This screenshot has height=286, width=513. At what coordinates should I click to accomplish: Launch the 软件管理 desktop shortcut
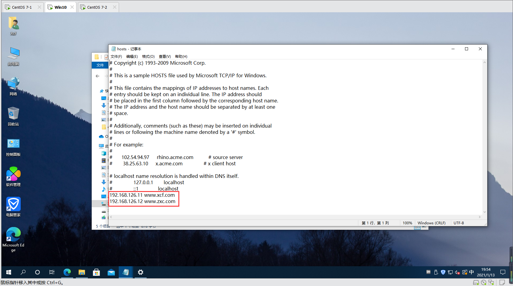(x=13, y=177)
